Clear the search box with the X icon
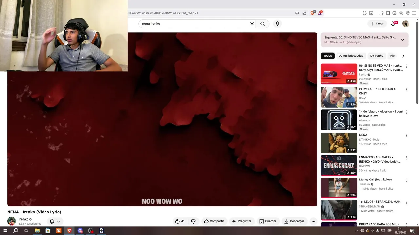The width and height of the screenshot is (419, 235). tap(252, 23)
